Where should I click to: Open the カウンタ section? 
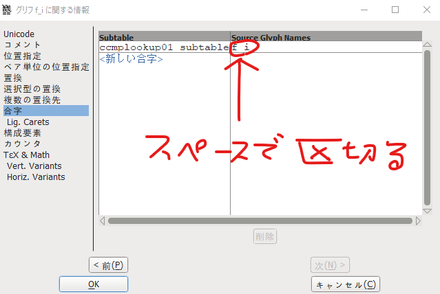point(22,144)
